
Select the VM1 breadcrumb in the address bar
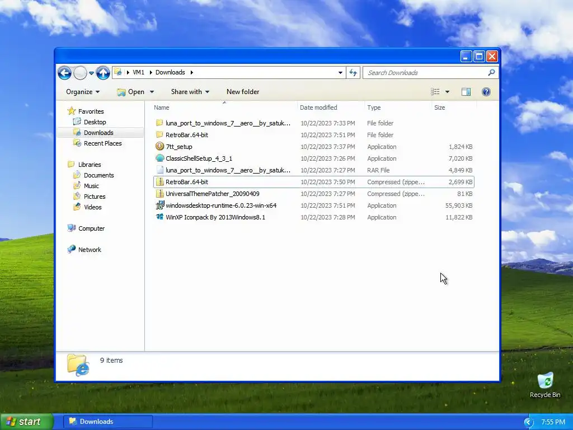(x=139, y=72)
